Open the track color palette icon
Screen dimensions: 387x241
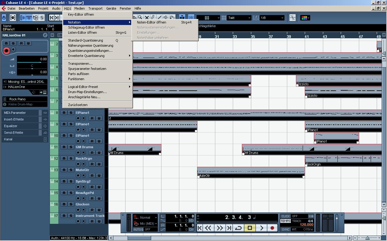click(x=305, y=18)
